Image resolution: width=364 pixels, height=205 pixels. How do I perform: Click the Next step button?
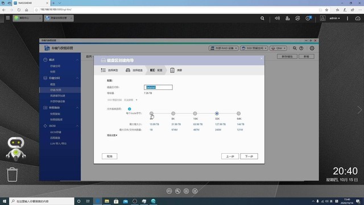point(249,156)
